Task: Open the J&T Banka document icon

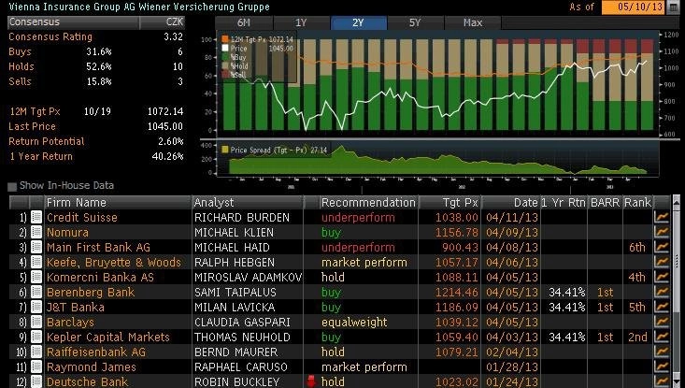Action: click(36, 307)
